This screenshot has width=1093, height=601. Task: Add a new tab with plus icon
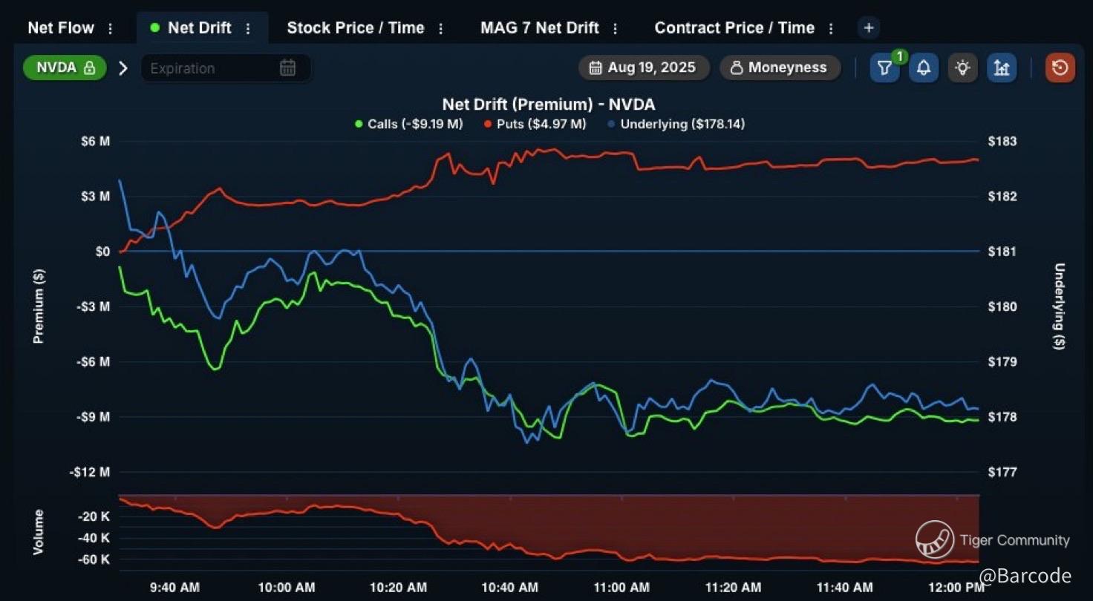[x=869, y=28]
